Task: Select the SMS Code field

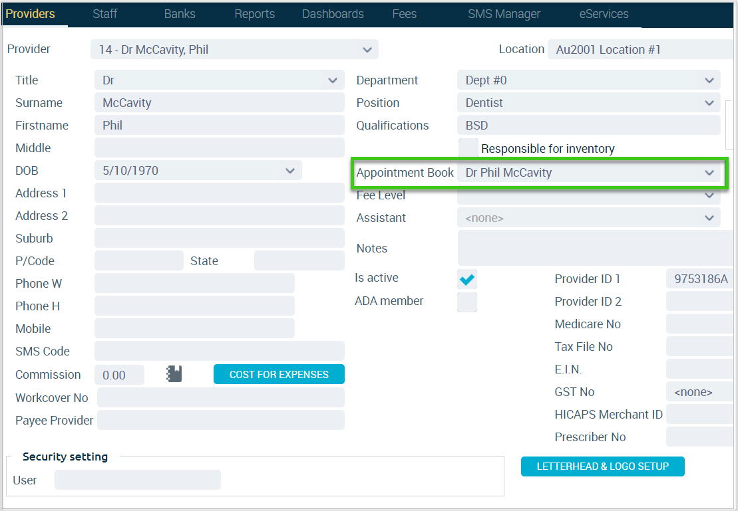Action: point(220,351)
